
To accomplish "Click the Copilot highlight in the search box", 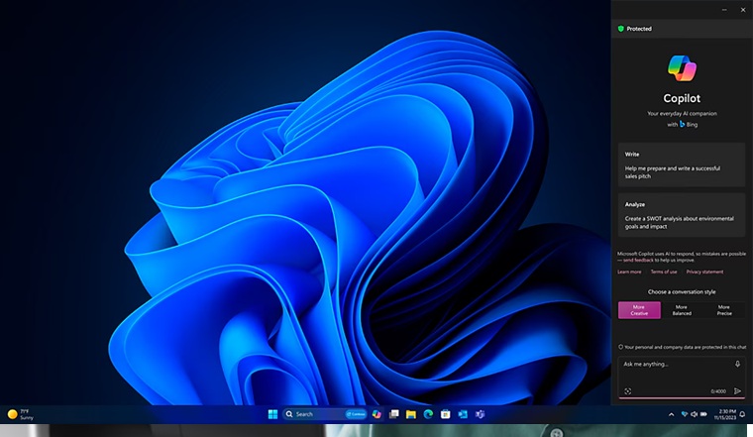I will click(x=356, y=414).
